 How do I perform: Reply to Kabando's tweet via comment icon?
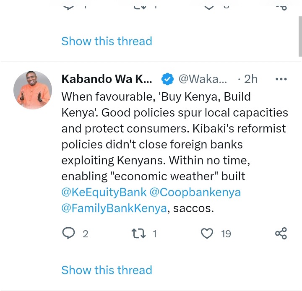[68, 234]
